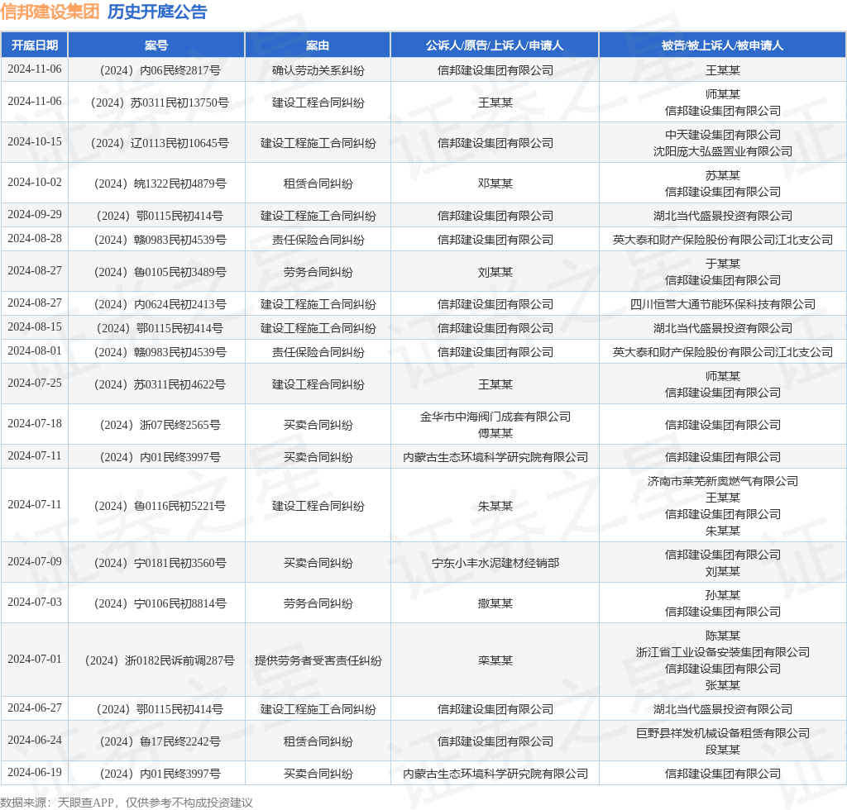
Task: Click the 案由 column header
Action: point(318,45)
